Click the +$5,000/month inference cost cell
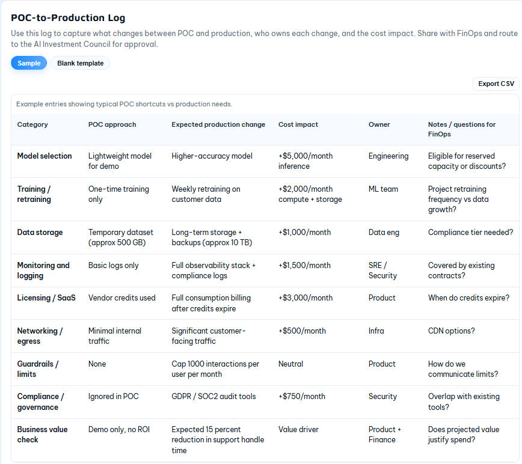 click(x=306, y=161)
